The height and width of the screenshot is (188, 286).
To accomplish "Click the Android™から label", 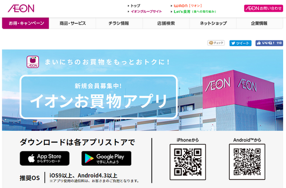I will [247, 140].
